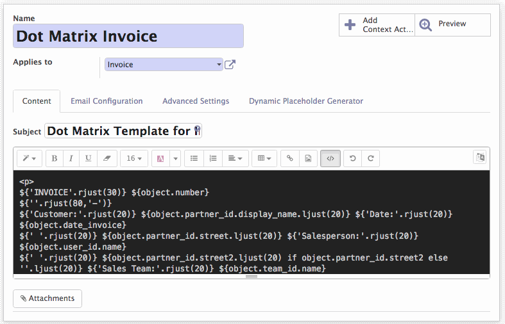This screenshot has width=505, height=324.
Task: Insert an unordered bullet list
Action: point(194,158)
